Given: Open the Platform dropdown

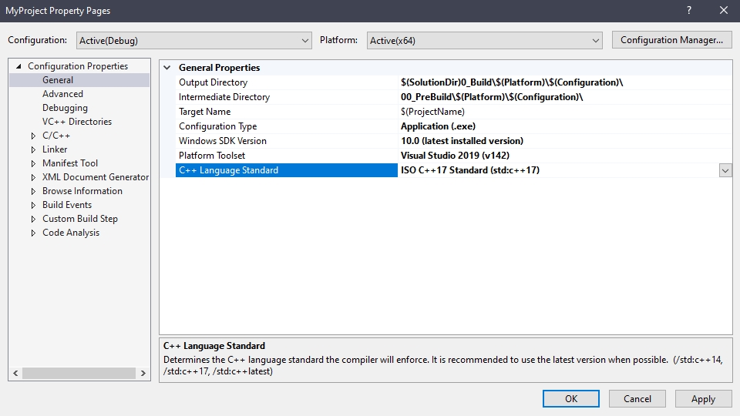Looking at the screenshot, I should click(485, 41).
